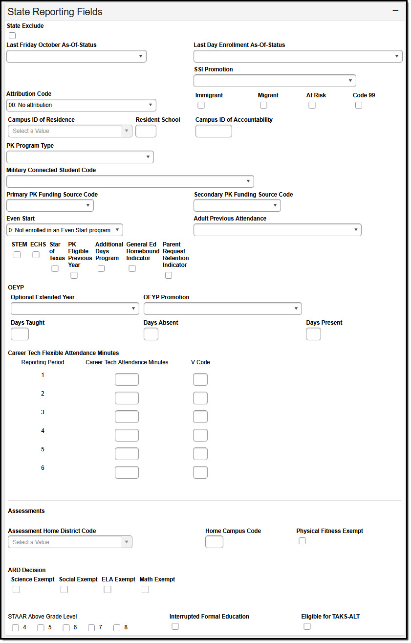Click the Days Taught input field
This screenshot has width=411, height=643.
(20, 333)
